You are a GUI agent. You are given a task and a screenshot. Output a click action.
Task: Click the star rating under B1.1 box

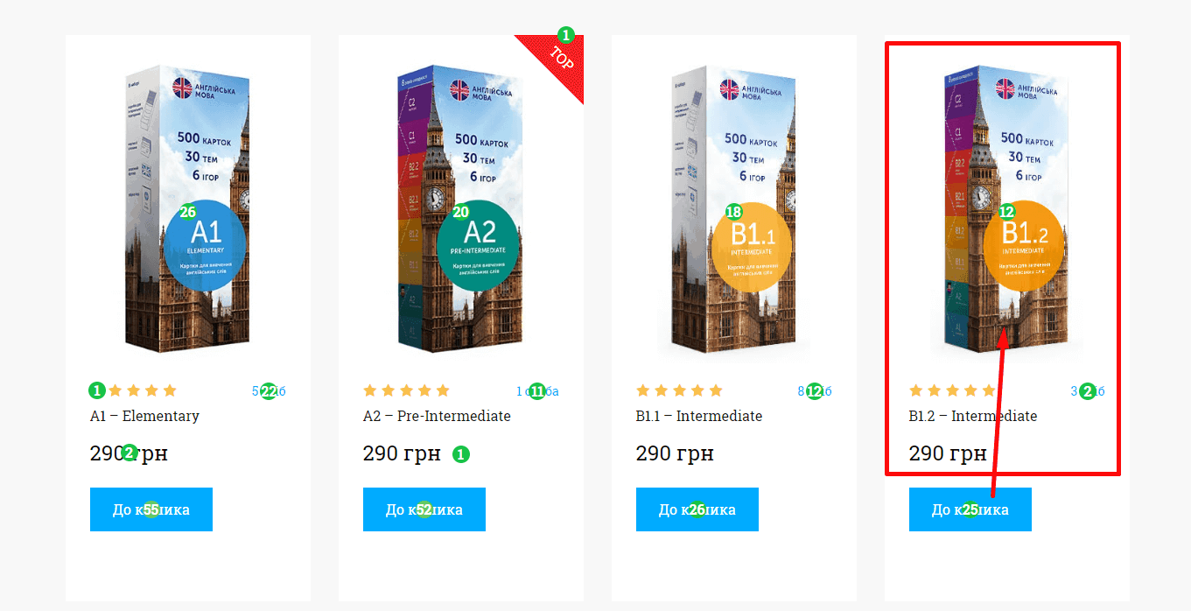coord(679,390)
